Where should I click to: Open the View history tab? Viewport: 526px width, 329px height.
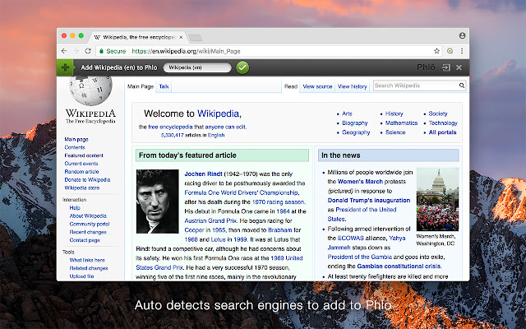(x=353, y=86)
